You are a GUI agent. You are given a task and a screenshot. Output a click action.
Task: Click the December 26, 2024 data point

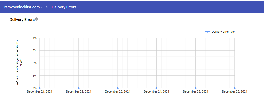point(235,88)
